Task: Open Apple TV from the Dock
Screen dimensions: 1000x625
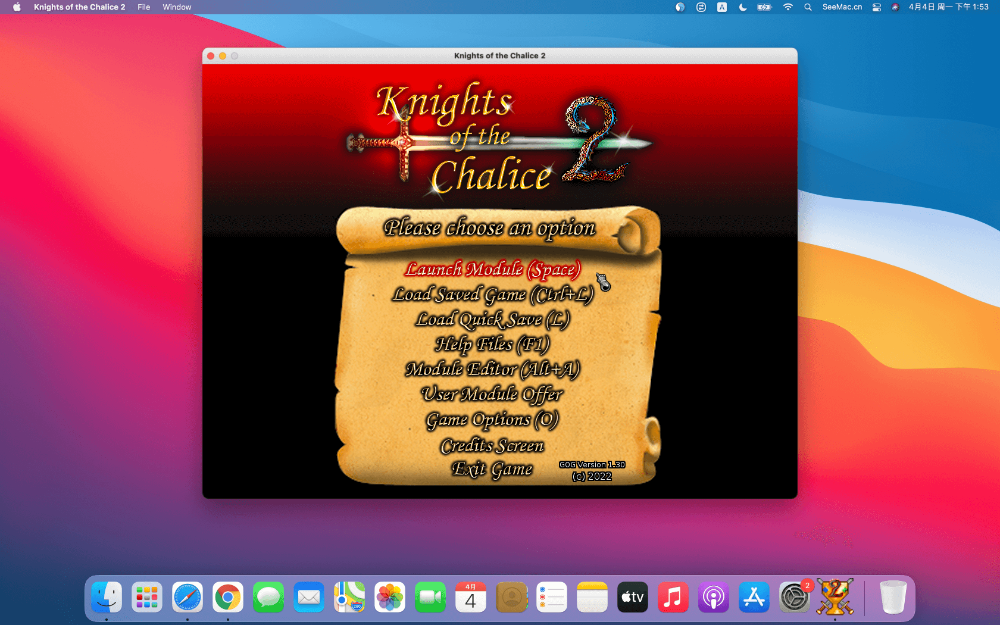Action: [633, 597]
